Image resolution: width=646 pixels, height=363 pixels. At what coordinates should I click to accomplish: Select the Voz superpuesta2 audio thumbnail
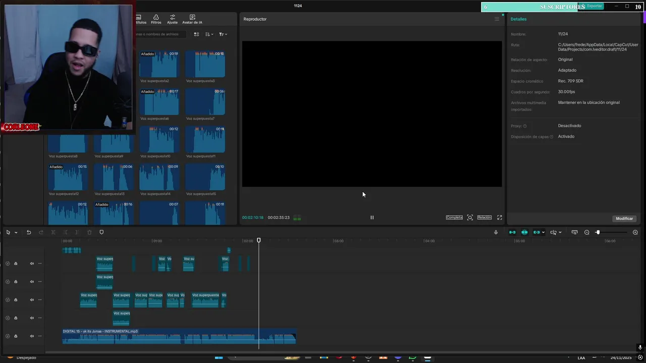click(x=159, y=64)
